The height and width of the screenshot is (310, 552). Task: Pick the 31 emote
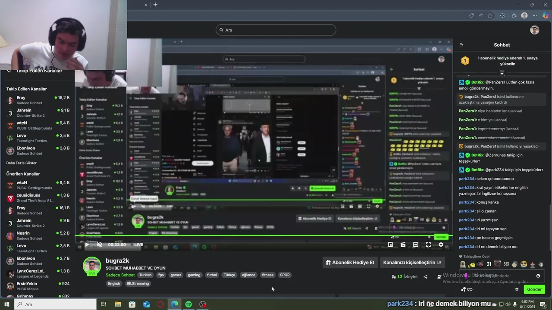coord(489,264)
